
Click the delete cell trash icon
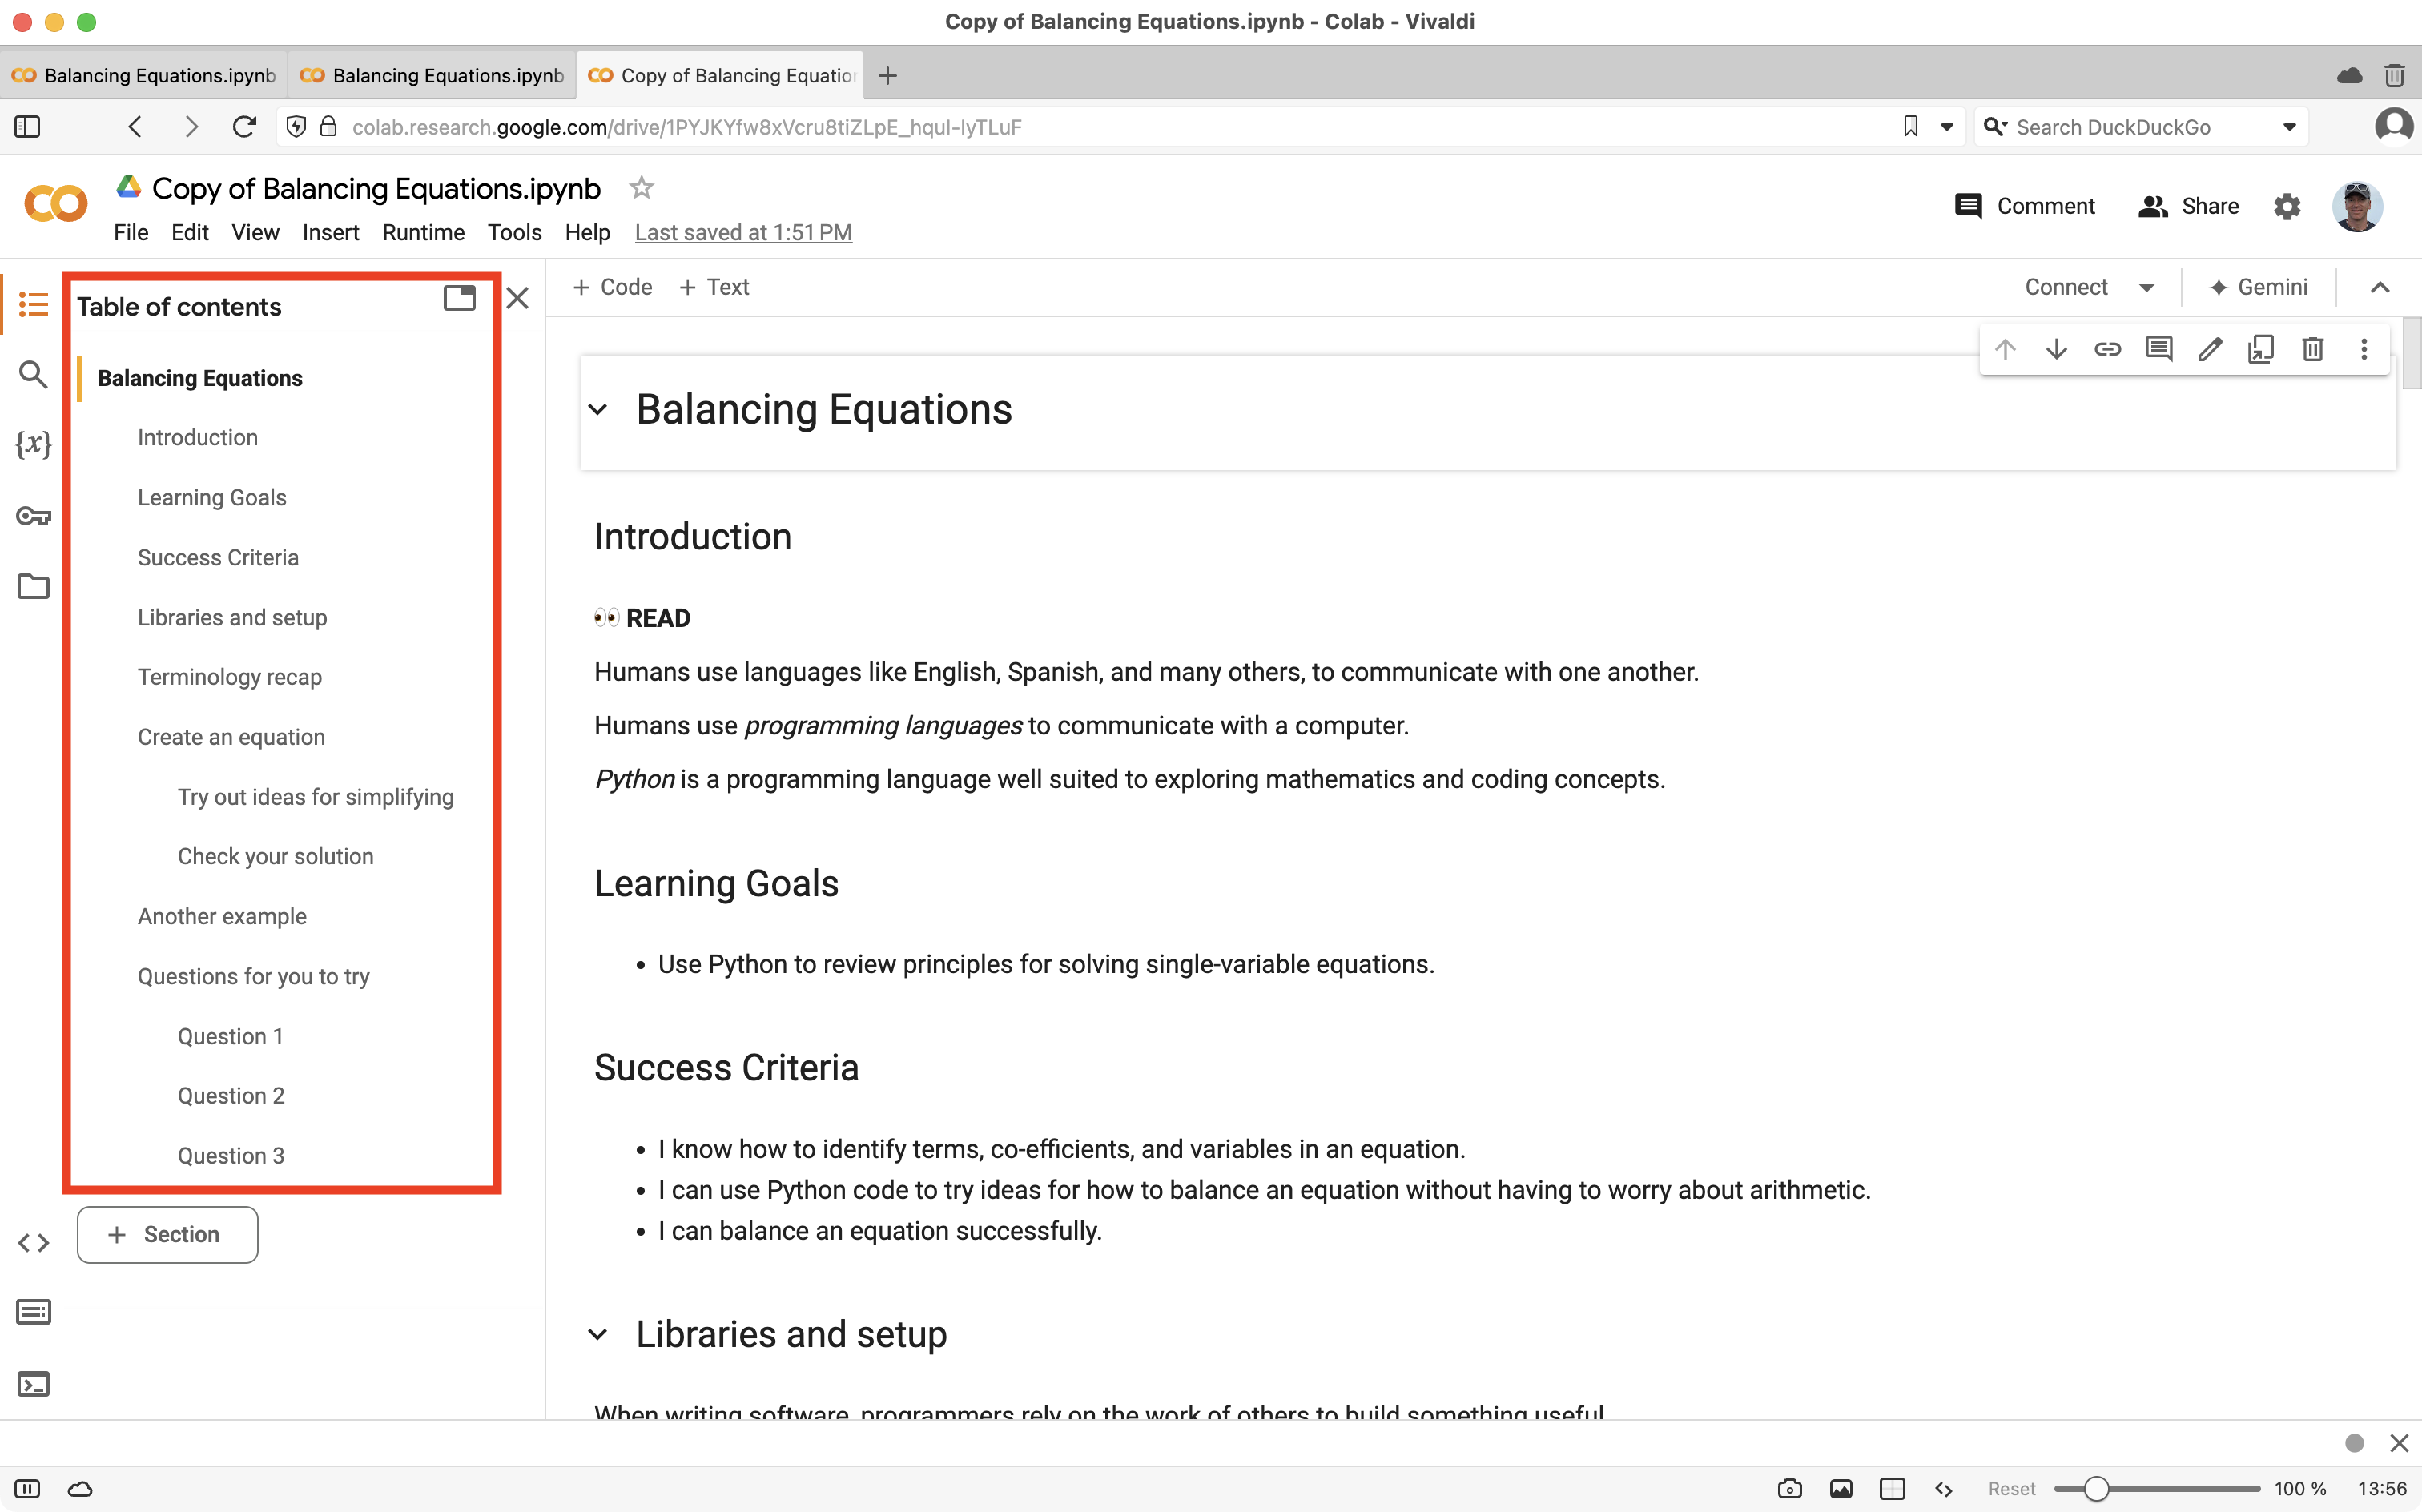coord(2312,348)
